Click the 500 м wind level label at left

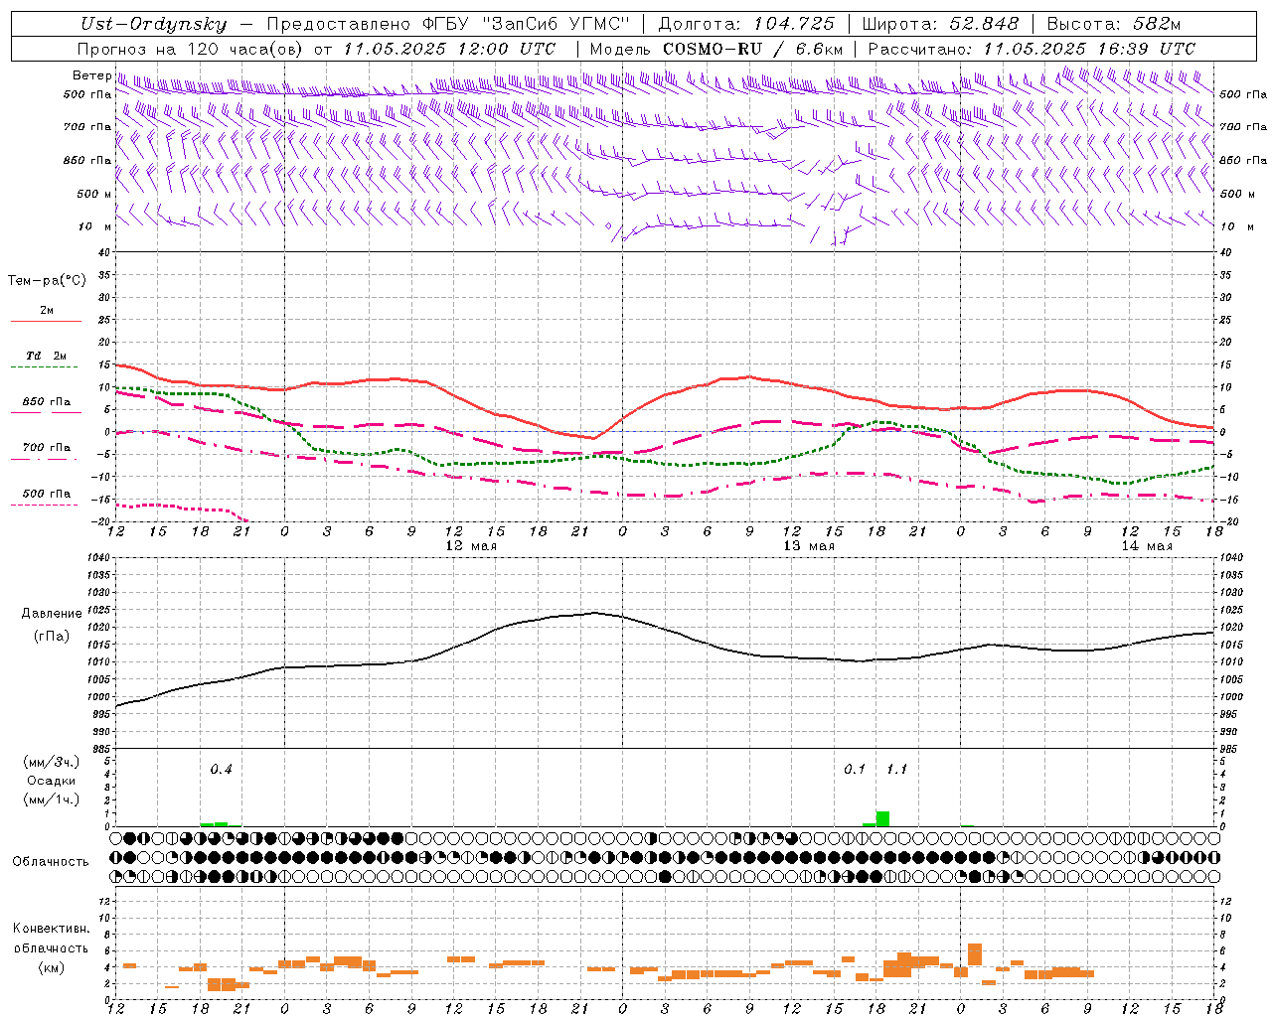94,194
